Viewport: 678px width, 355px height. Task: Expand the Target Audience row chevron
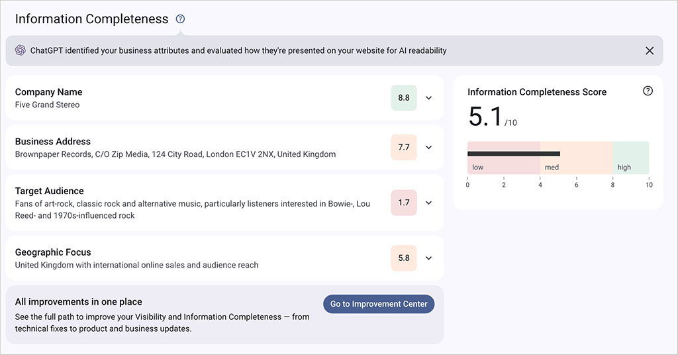tap(428, 203)
